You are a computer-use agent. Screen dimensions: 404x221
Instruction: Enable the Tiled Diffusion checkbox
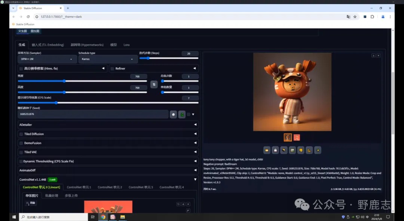(21, 134)
